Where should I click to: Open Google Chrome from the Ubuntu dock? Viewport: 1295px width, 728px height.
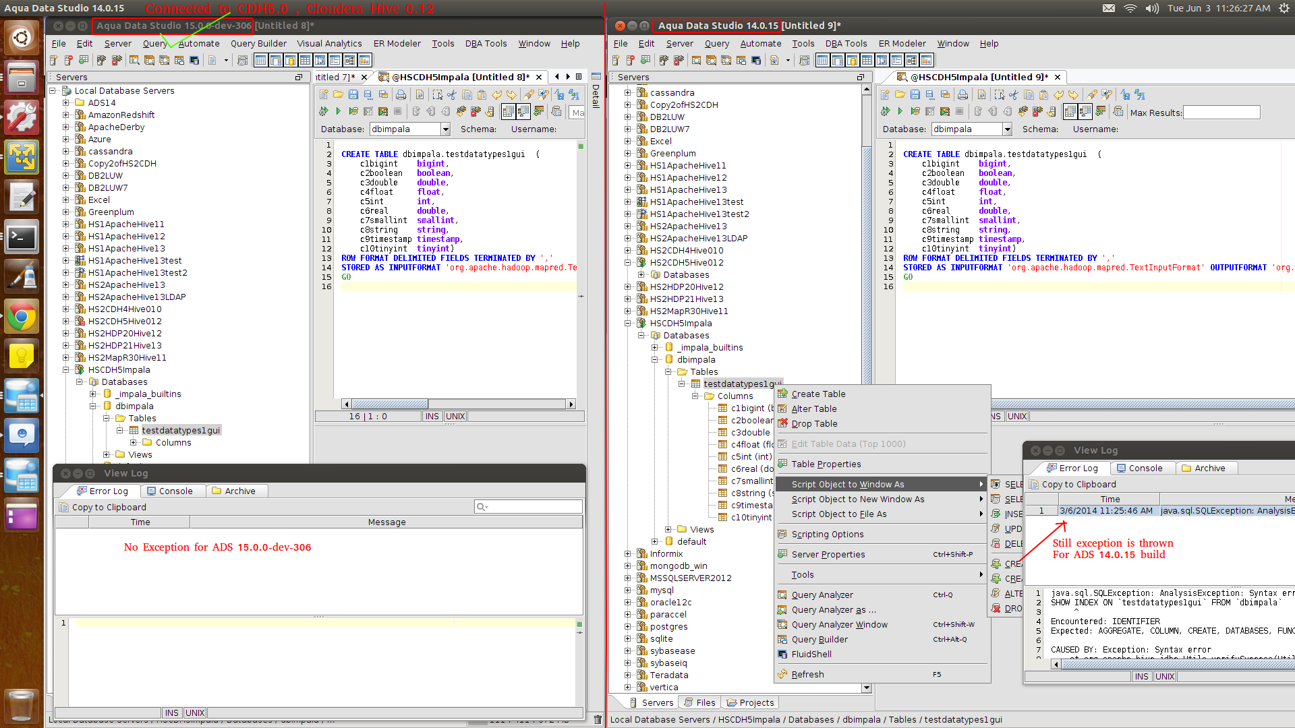[x=22, y=316]
